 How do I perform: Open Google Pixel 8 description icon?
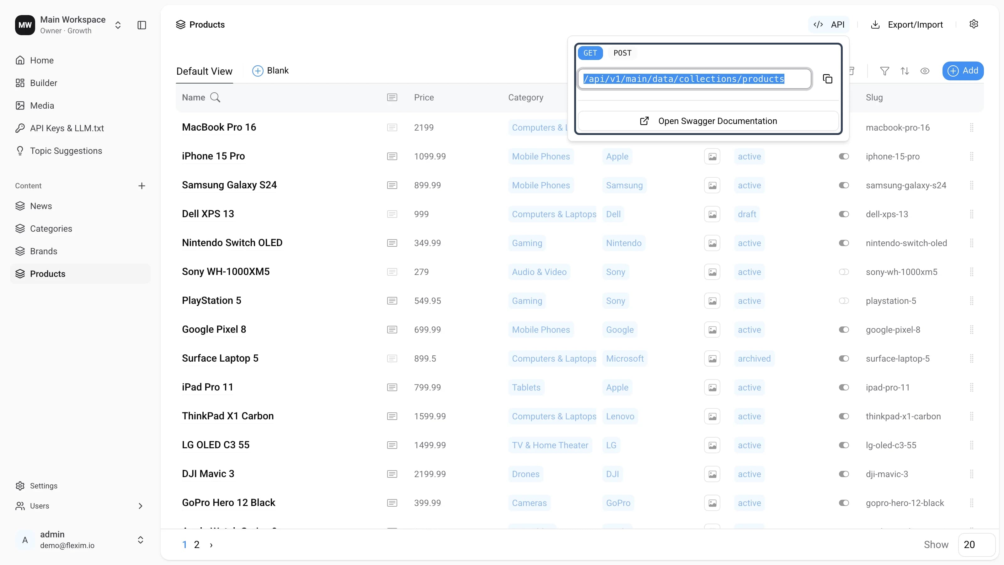point(392,330)
